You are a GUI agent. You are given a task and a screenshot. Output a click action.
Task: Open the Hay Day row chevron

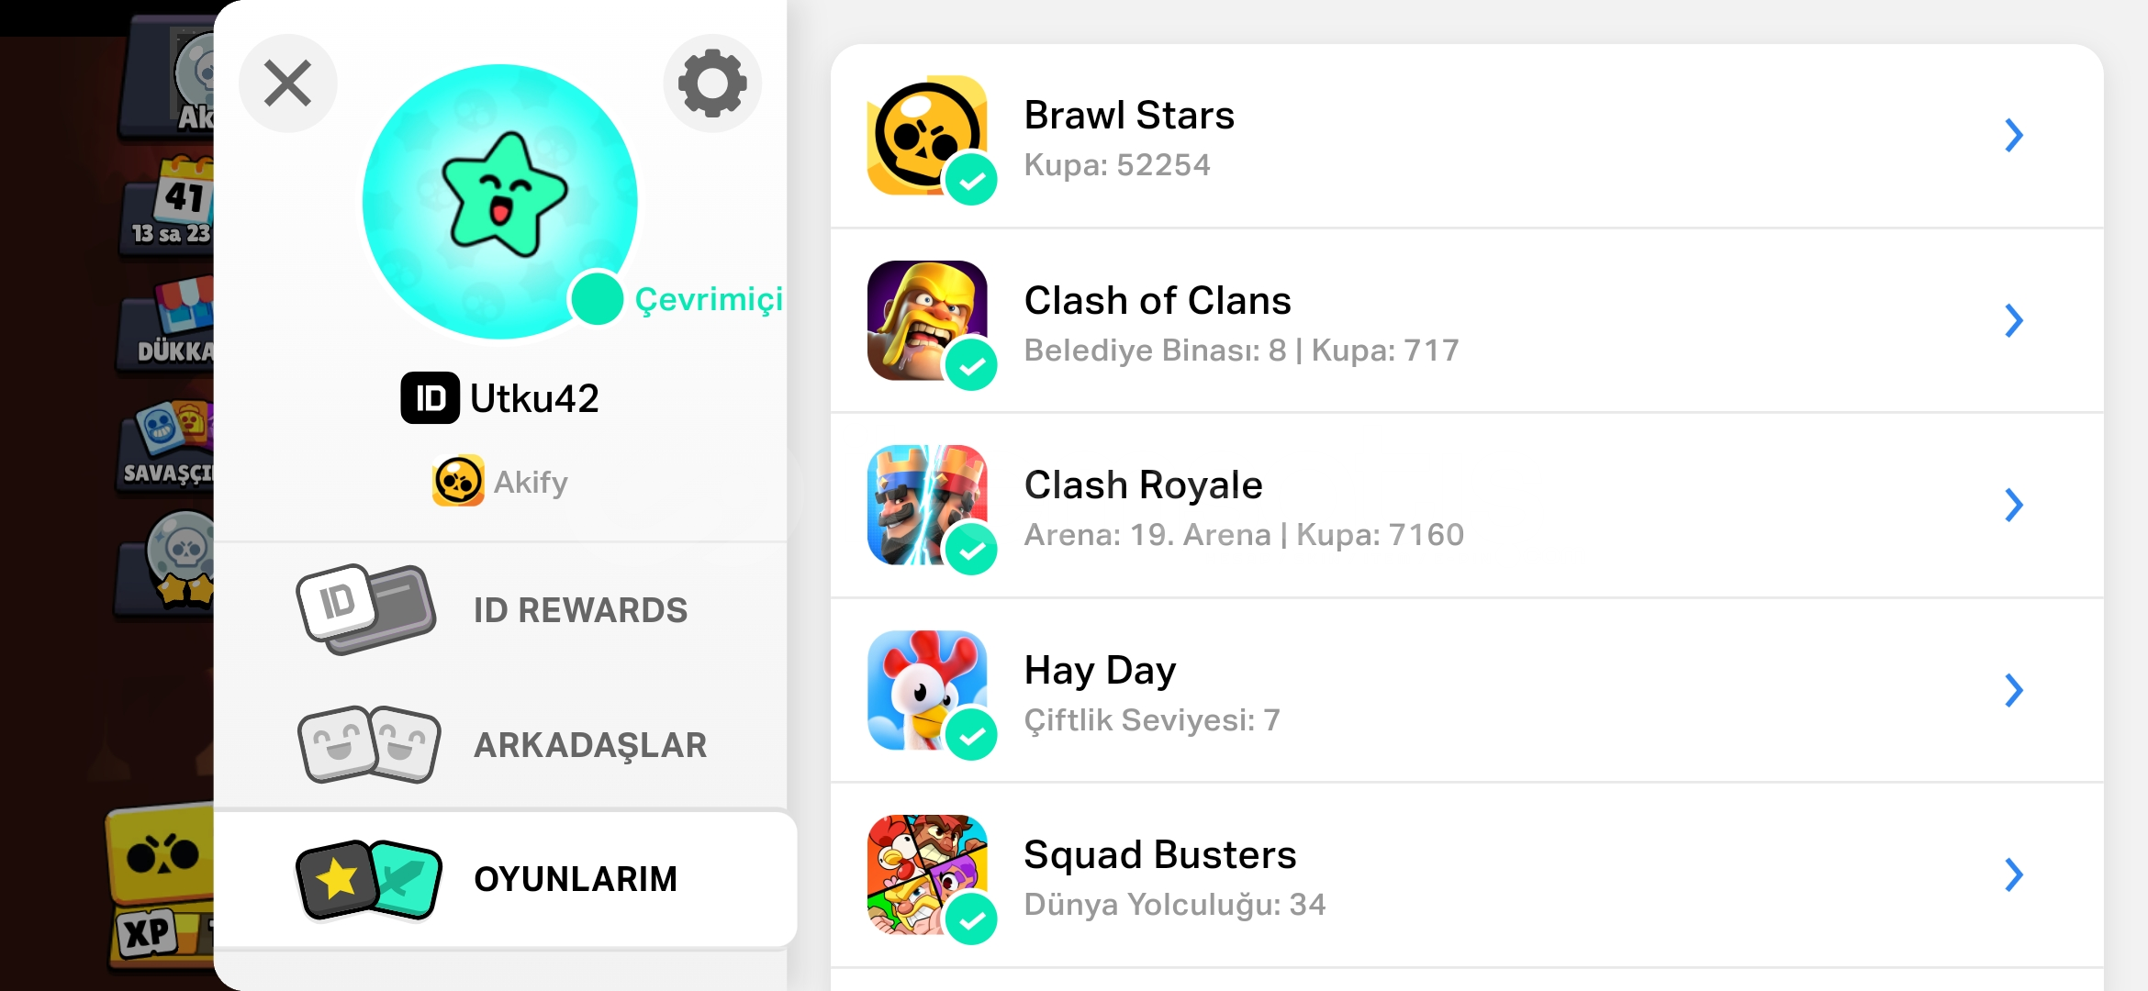coord(2014,690)
